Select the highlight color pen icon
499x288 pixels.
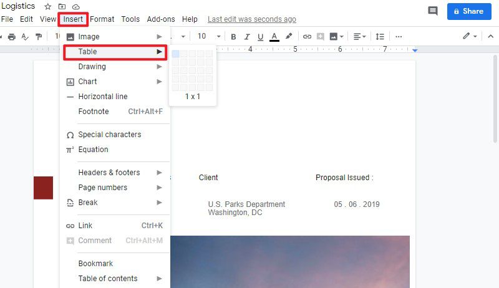pos(289,36)
